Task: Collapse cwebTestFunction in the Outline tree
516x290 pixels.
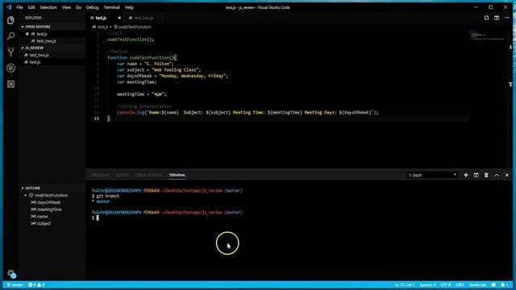Action: (25, 195)
